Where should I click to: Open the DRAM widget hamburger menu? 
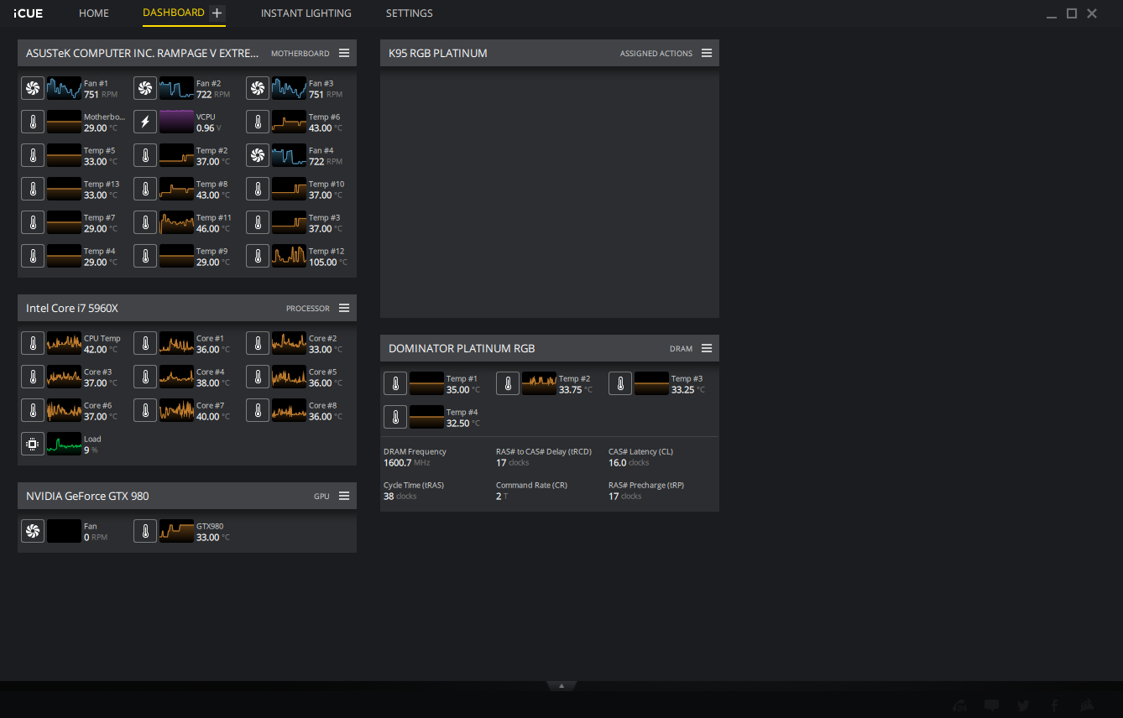point(707,348)
